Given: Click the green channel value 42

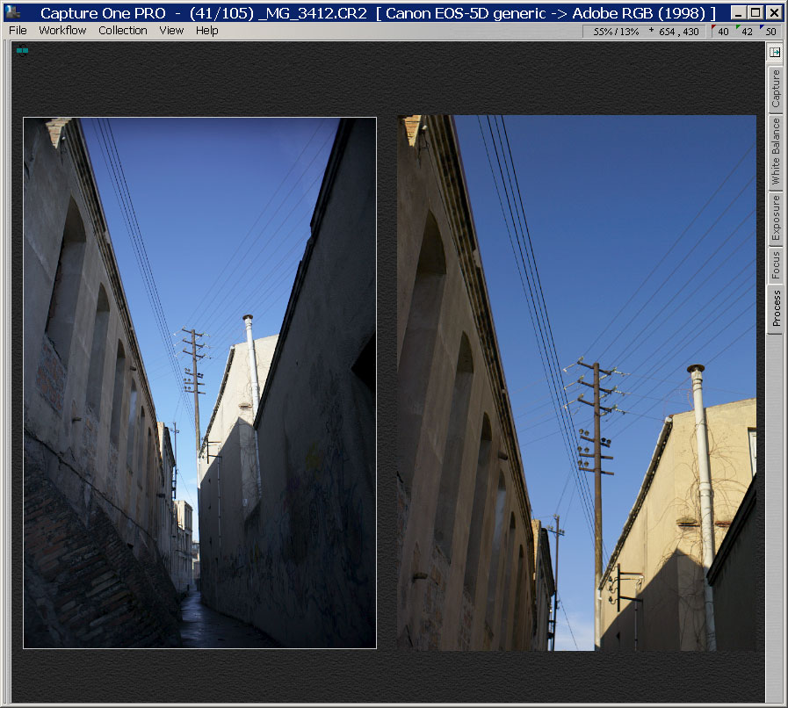Looking at the screenshot, I should [747, 32].
